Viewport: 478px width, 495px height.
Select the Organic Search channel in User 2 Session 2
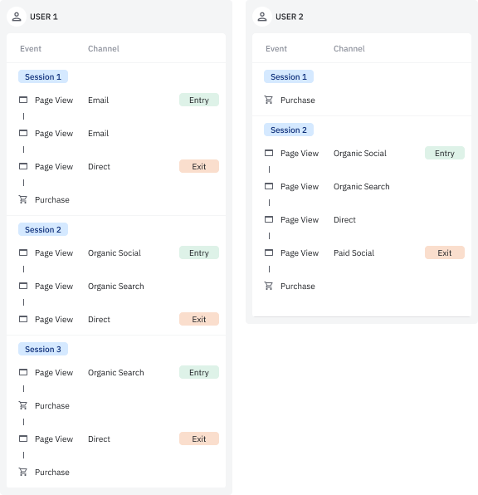362,187
